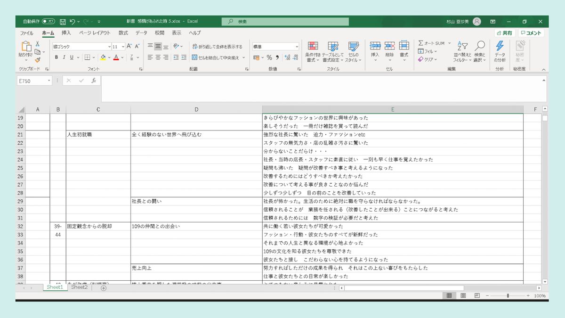Click the zoom slider in status bar

click(x=508, y=296)
